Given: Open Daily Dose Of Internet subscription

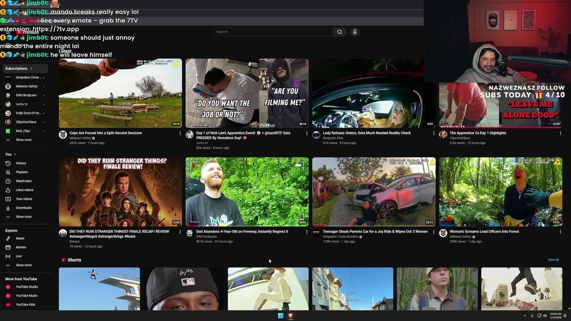Looking at the screenshot, I should coord(28,113).
